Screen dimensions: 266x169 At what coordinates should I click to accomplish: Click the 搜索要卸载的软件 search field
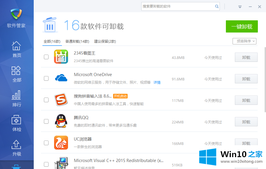tap(181, 6)
